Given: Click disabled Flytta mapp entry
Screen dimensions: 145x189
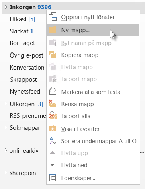Looking at the screenshot, I should pos(93,67).
